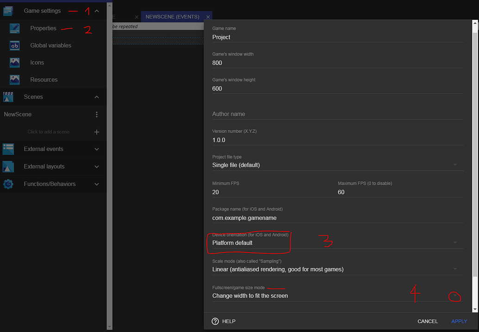Click the External events icon
479x332 pixels.
point(8,149)
